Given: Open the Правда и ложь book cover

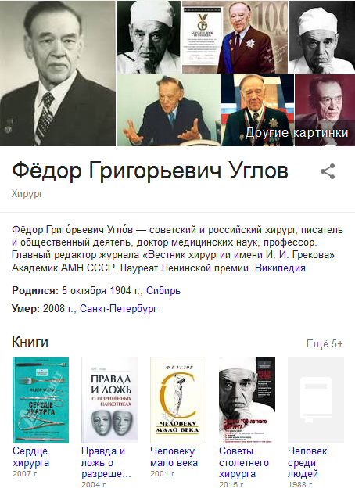Looking at the screenshot, I should click(109, 400).
